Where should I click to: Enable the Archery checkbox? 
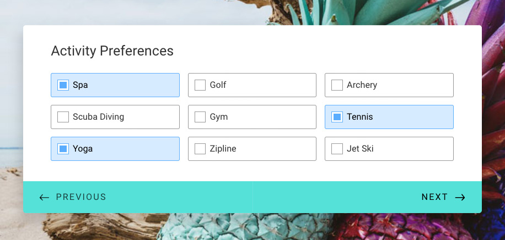[x=337, y=85]
